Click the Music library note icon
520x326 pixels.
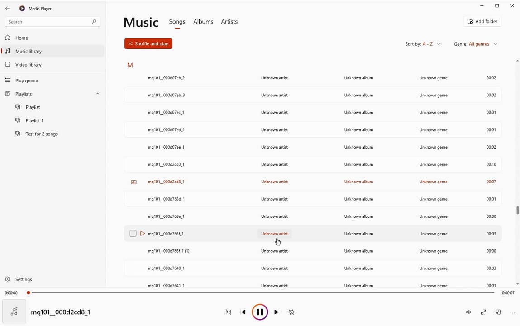point(8,51)
